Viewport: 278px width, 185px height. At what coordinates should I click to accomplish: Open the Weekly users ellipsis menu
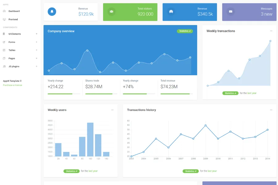coord(112,110)
